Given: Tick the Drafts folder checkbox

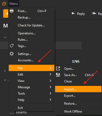Looking at the screenshot, I should tap(12, 112).
